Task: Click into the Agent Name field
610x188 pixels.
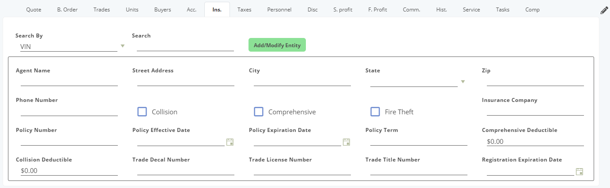Action: tap(69, 81)
